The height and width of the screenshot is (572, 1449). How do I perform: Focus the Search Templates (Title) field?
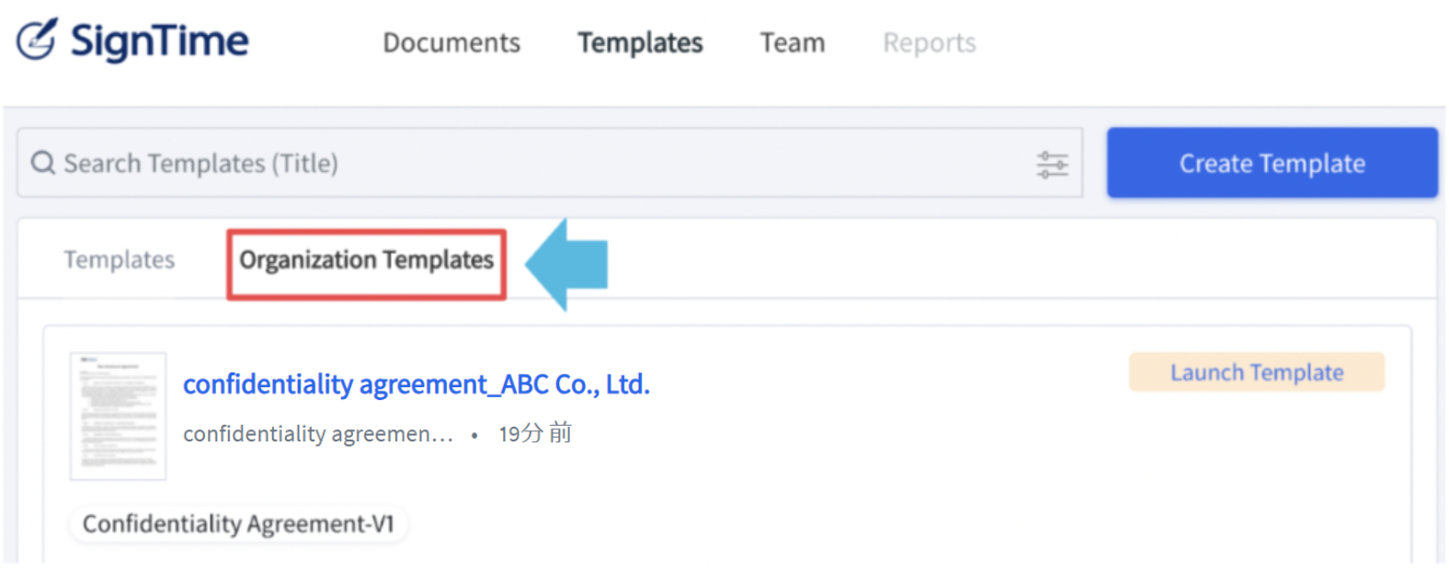pos(550,163)
